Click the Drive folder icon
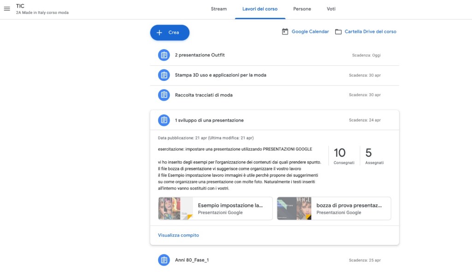 (338, 32)
